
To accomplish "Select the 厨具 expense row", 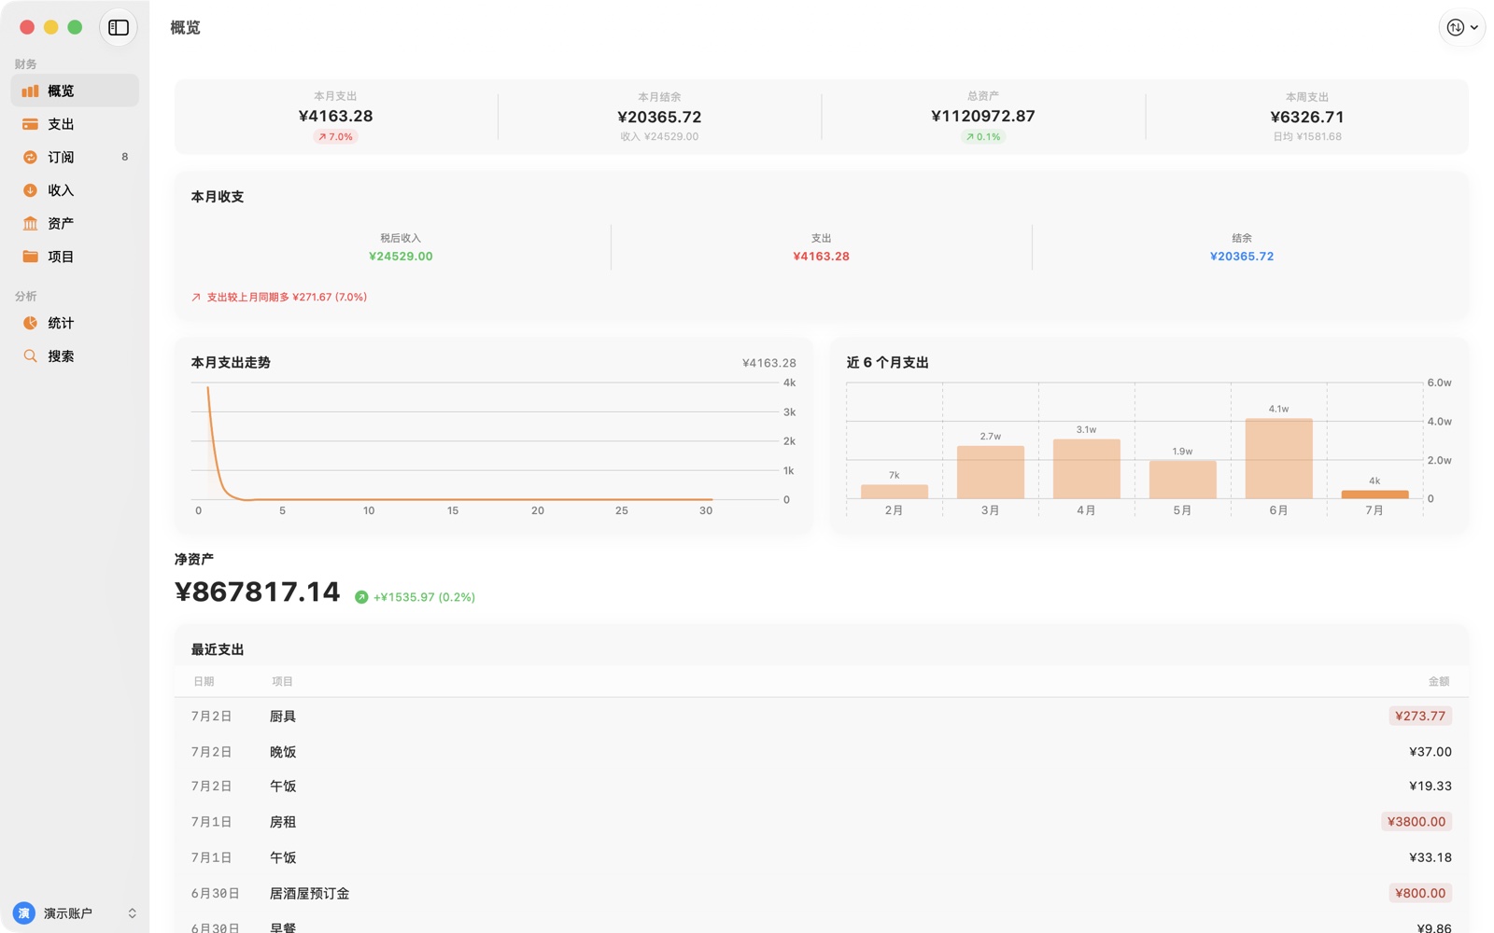I will (x=821, y=716).
